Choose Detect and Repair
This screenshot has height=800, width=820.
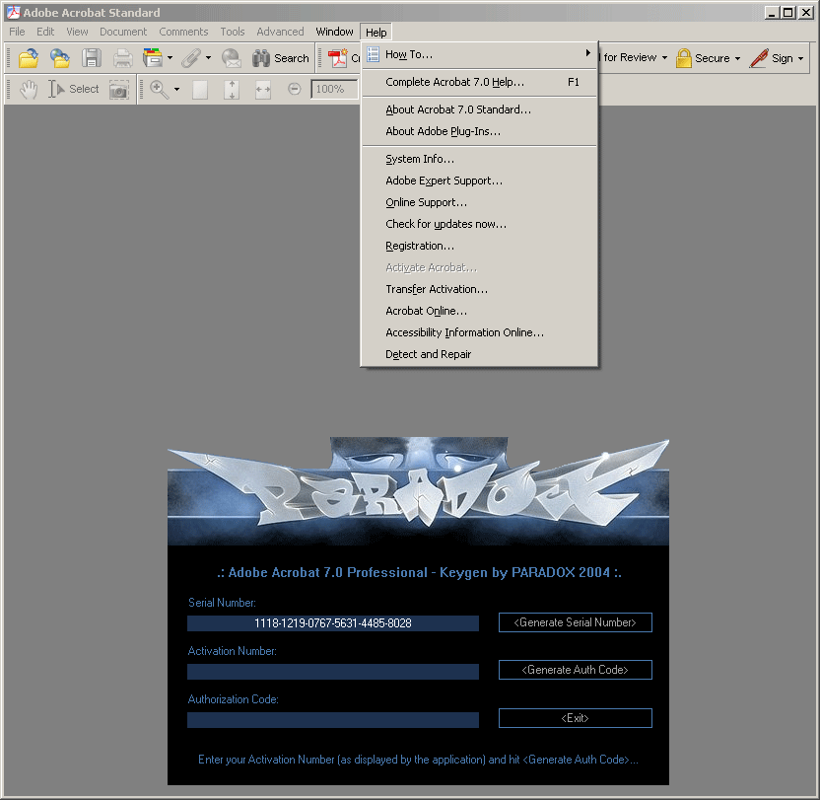click(480, 354)
